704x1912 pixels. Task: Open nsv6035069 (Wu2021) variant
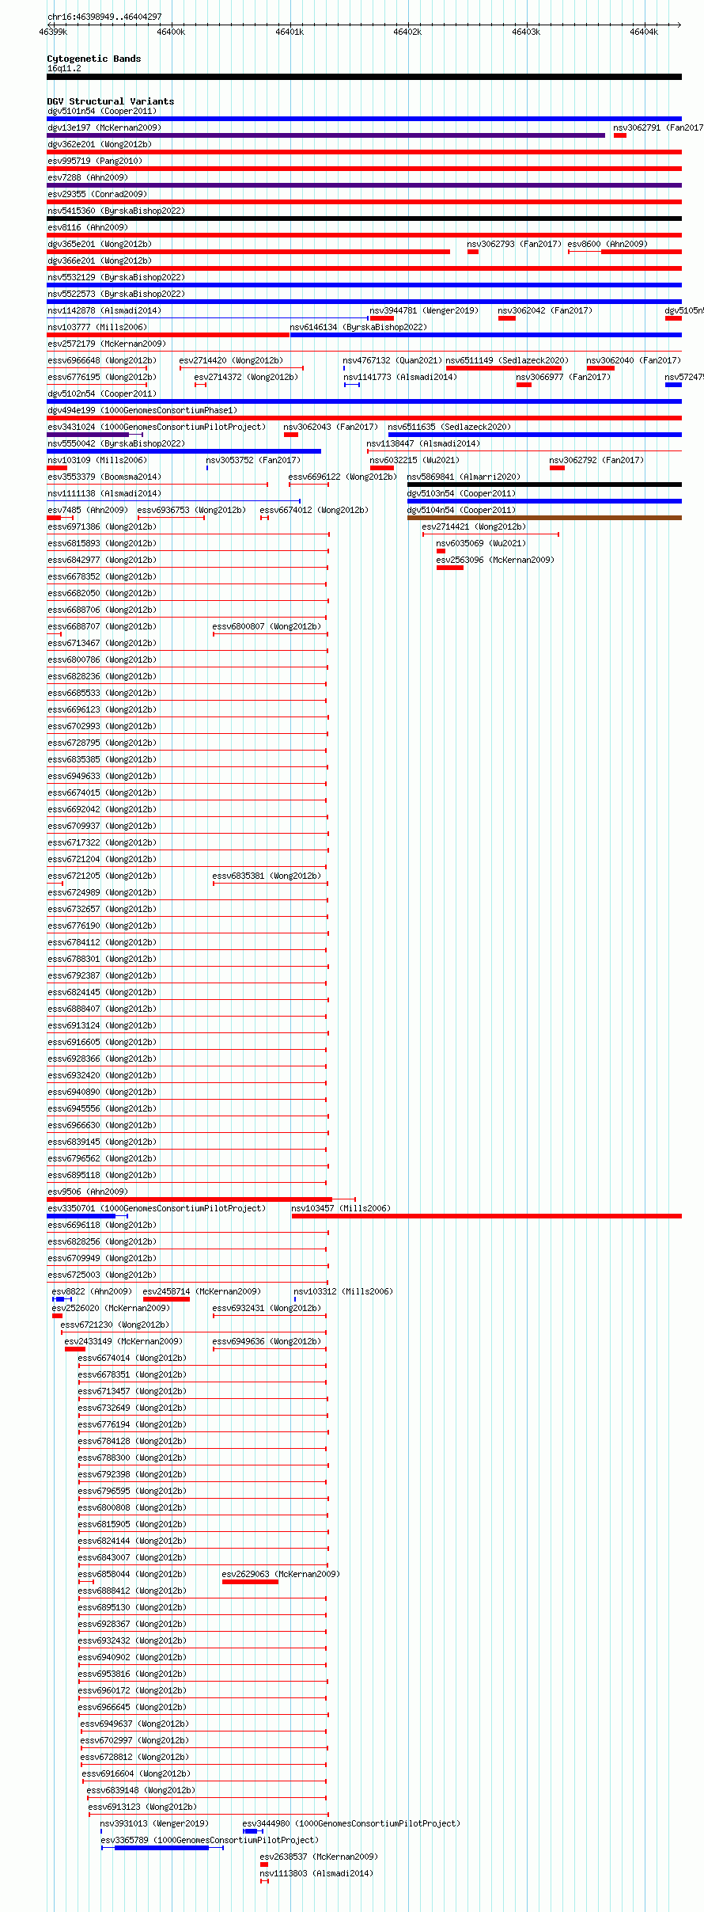click(x=441, y=551)
